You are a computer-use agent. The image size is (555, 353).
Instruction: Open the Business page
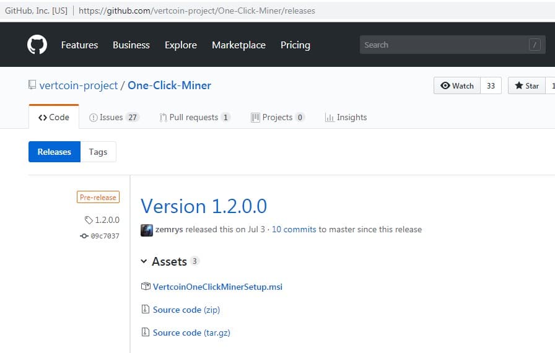131,45
